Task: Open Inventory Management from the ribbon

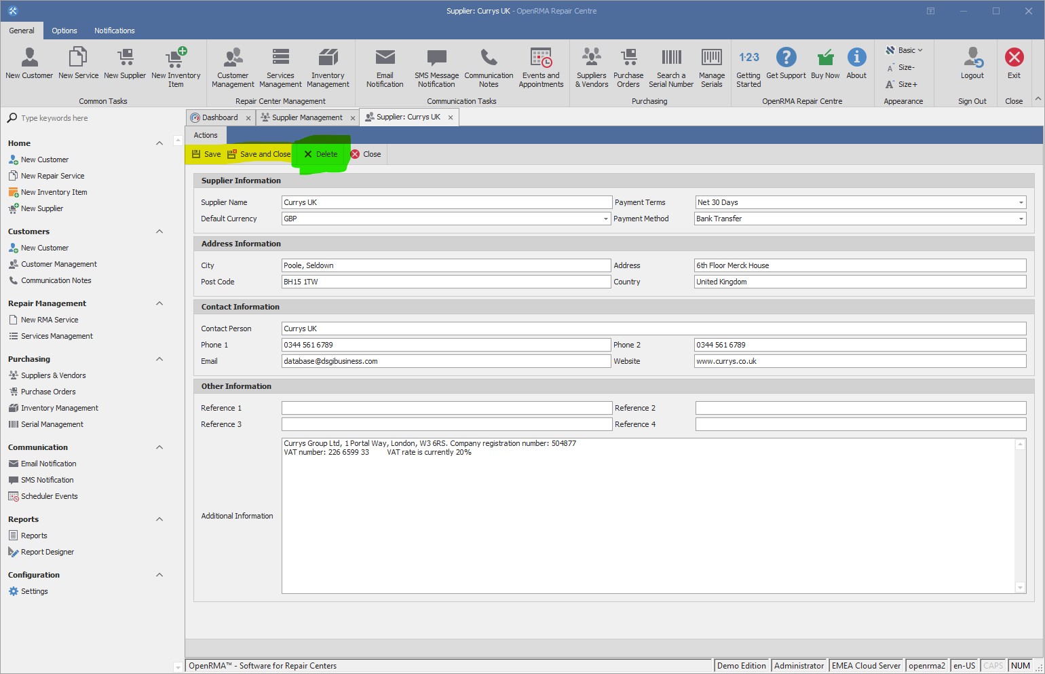Action: (328, 67)
